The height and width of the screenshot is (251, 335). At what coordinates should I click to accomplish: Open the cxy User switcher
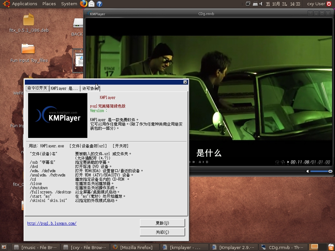pyautogui.click(x=316, y=4)
